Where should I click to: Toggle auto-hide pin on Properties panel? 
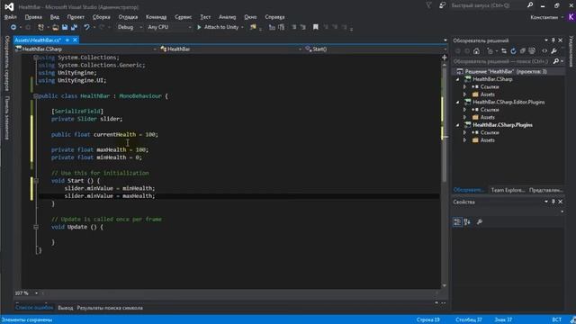pos(553,202)
